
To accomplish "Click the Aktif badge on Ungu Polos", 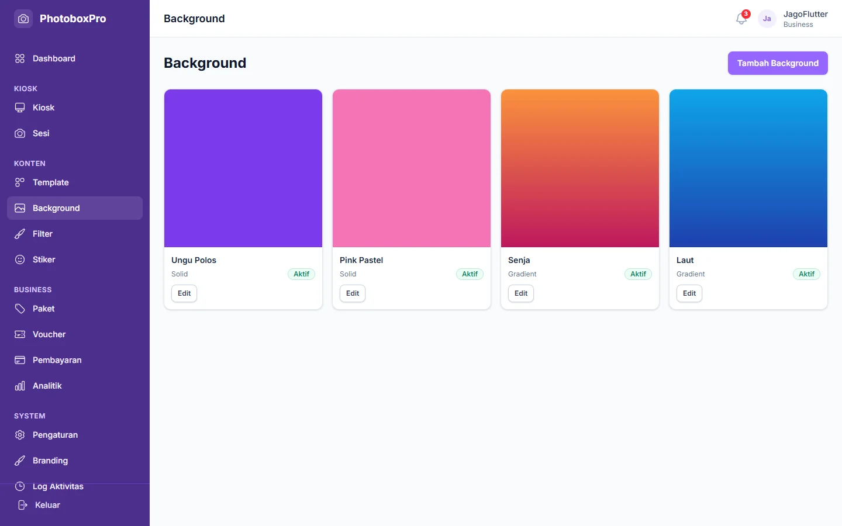I will click(x=301, y=274).
